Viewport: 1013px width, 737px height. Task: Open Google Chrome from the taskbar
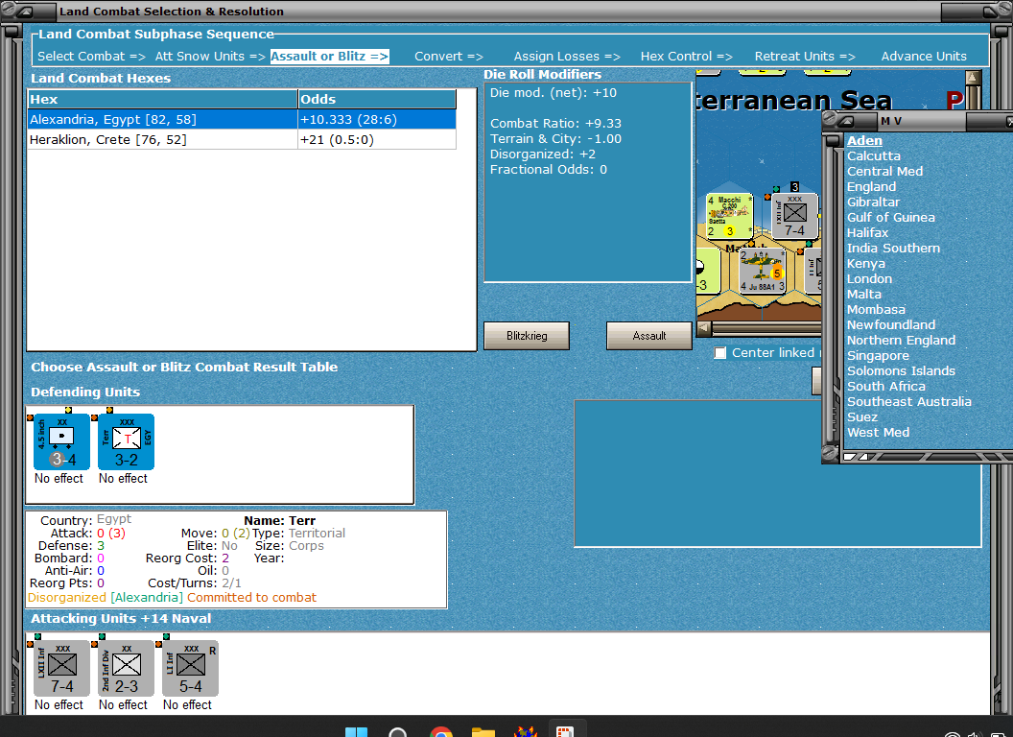point(440,732)
